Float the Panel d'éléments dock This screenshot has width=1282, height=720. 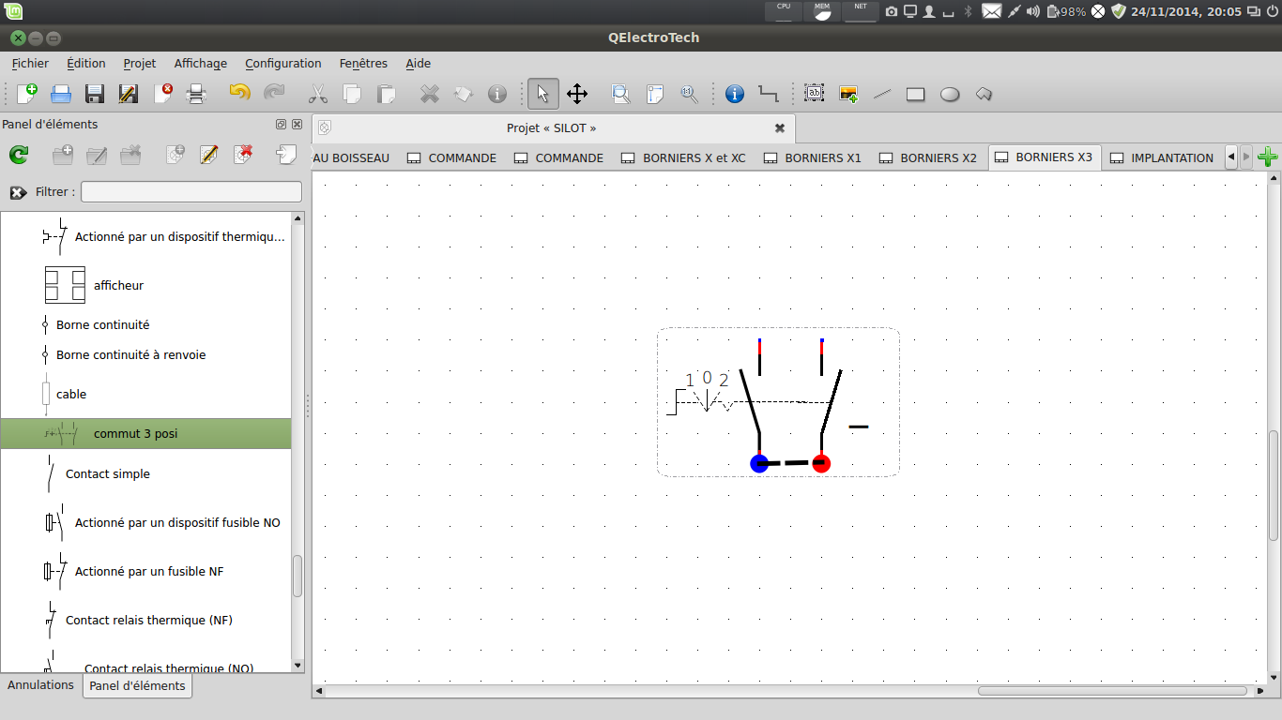281,125
